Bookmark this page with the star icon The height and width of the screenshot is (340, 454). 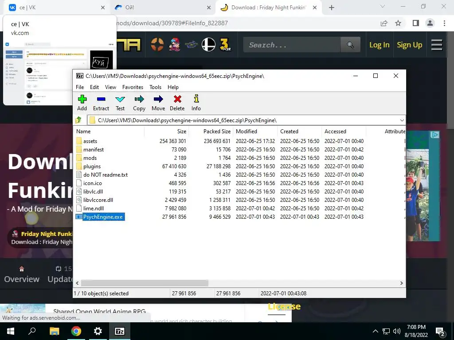pyautogui.click(x=398, y=23)
